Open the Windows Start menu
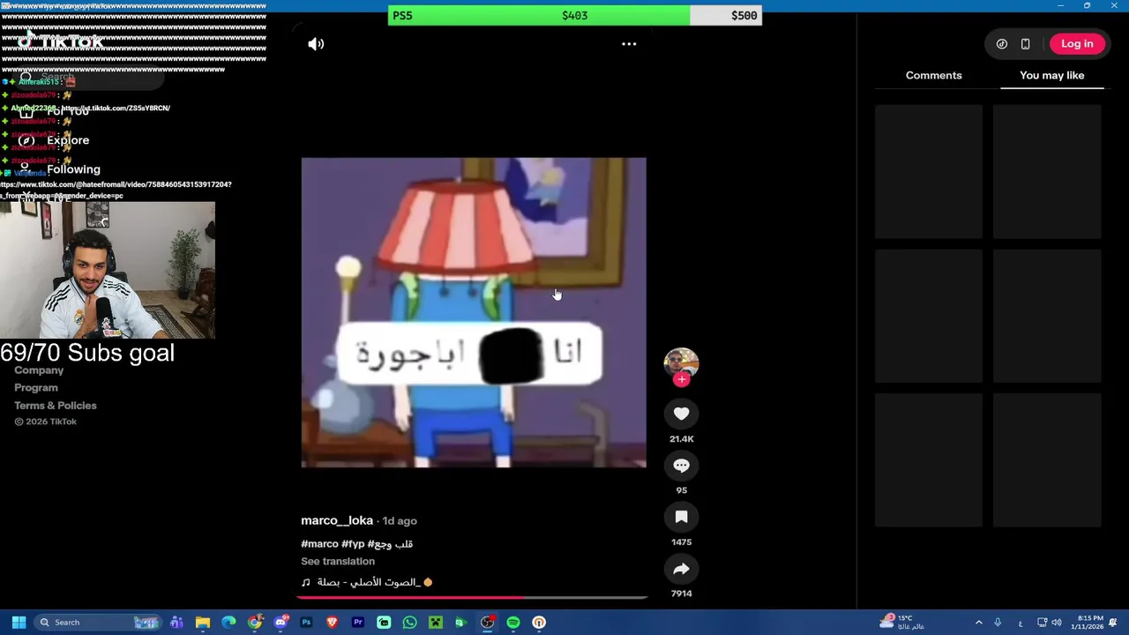The image size is (1129, 635). [x=19, y=622]
